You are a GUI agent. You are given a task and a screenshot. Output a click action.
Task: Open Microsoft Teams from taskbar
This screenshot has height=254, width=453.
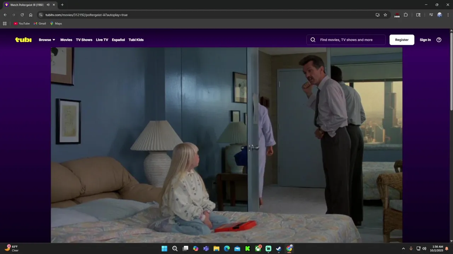tap(206, 249)
